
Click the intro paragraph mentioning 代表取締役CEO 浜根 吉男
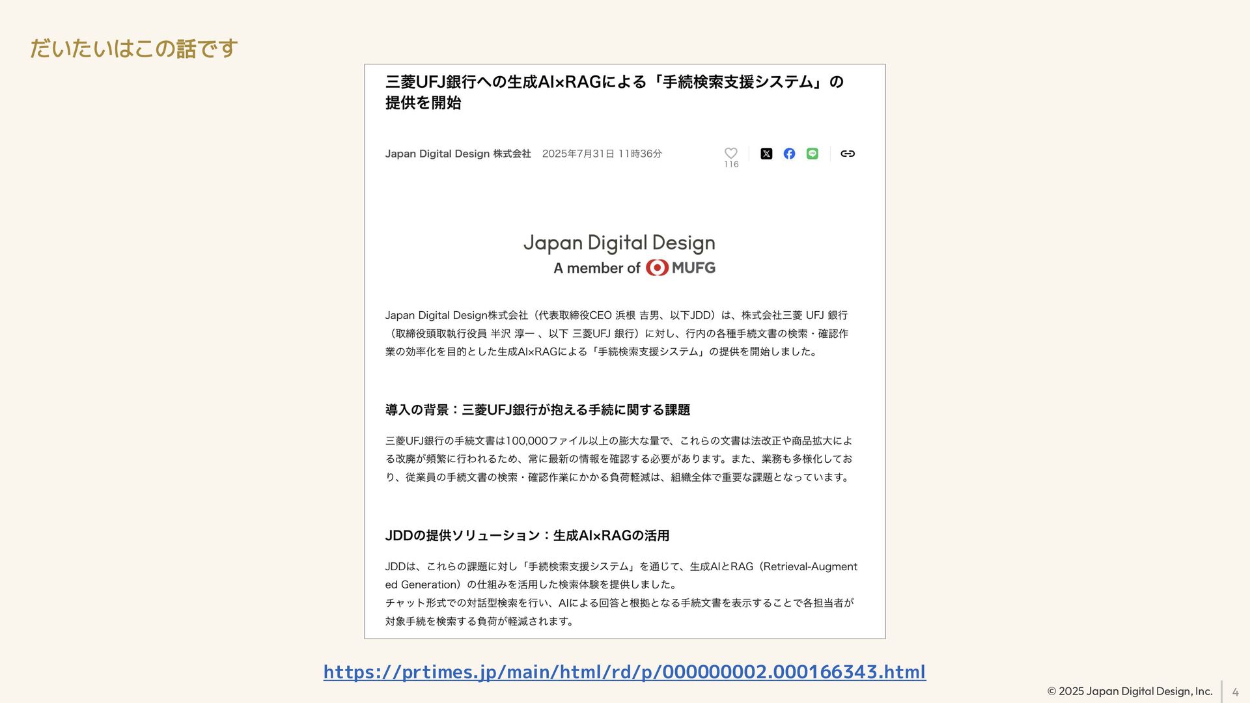(x=617, y=333)
